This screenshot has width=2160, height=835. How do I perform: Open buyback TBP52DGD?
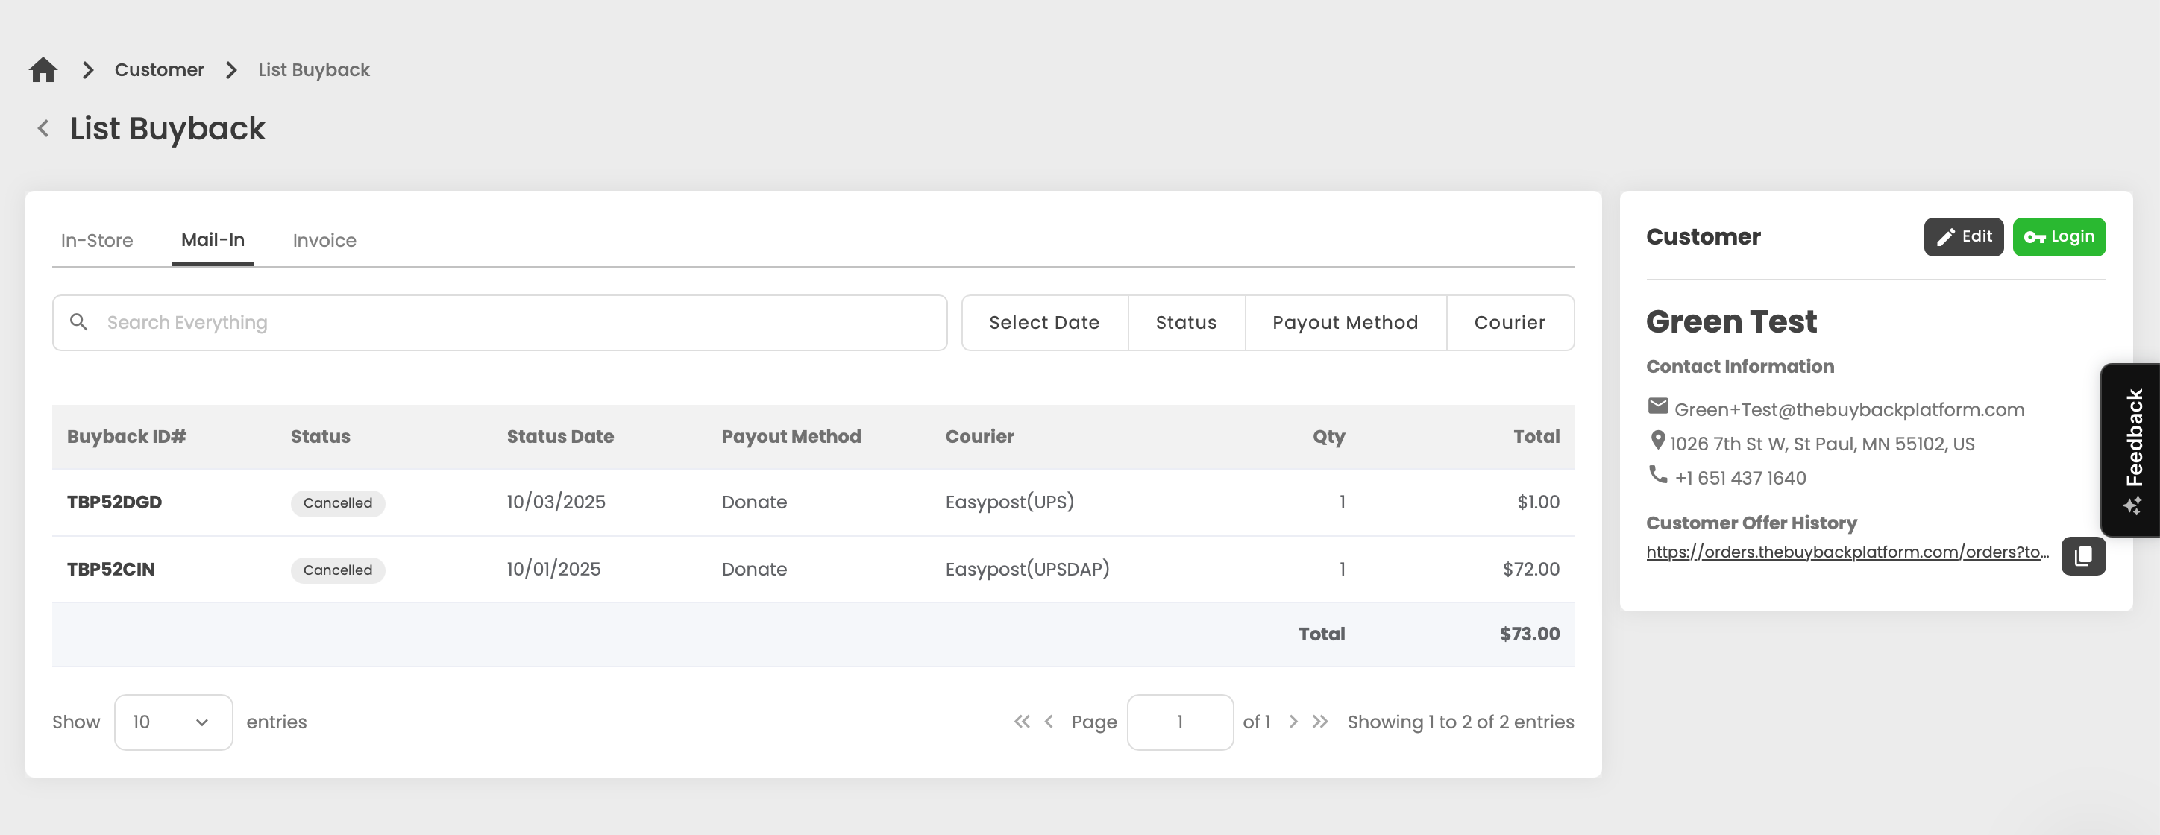click(x=115, y=502)
